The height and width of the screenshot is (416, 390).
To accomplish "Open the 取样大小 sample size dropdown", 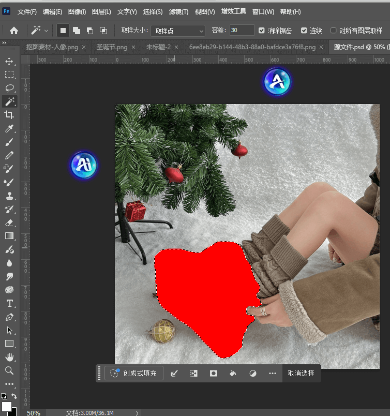I will pyautogui.click(x=179, y=31).
